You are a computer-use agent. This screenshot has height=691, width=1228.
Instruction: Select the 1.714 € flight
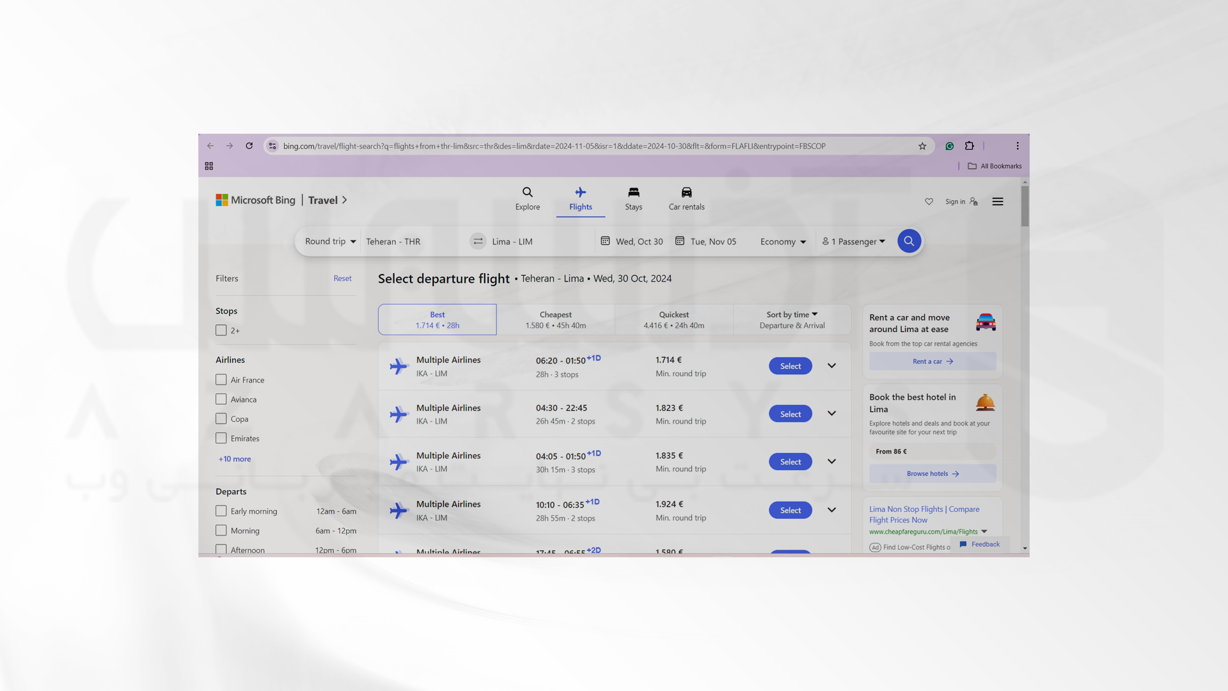point(791,366)
